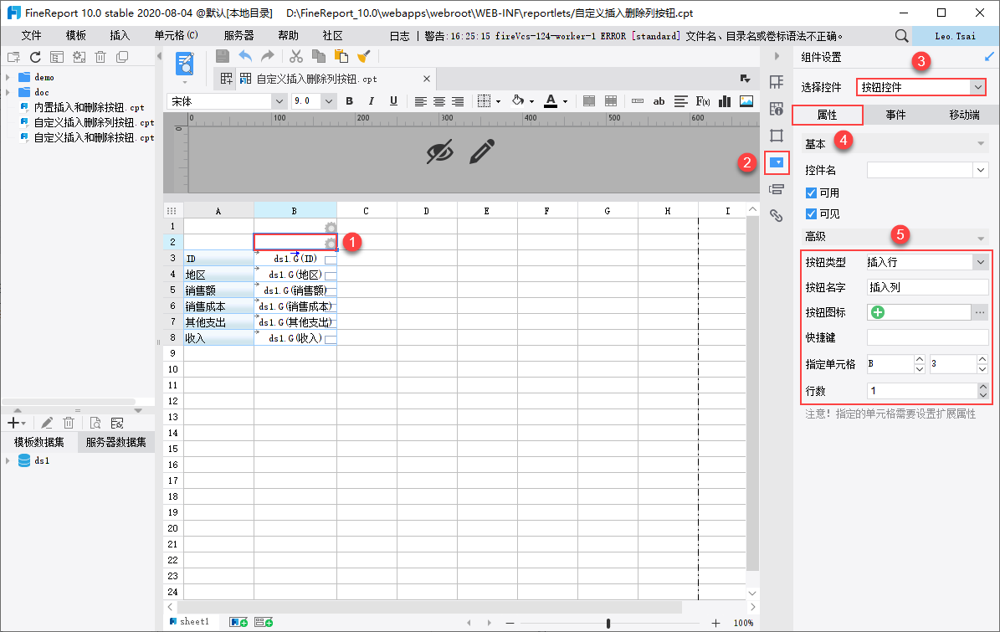Click the Save template icon

click(x=223, y=57)
